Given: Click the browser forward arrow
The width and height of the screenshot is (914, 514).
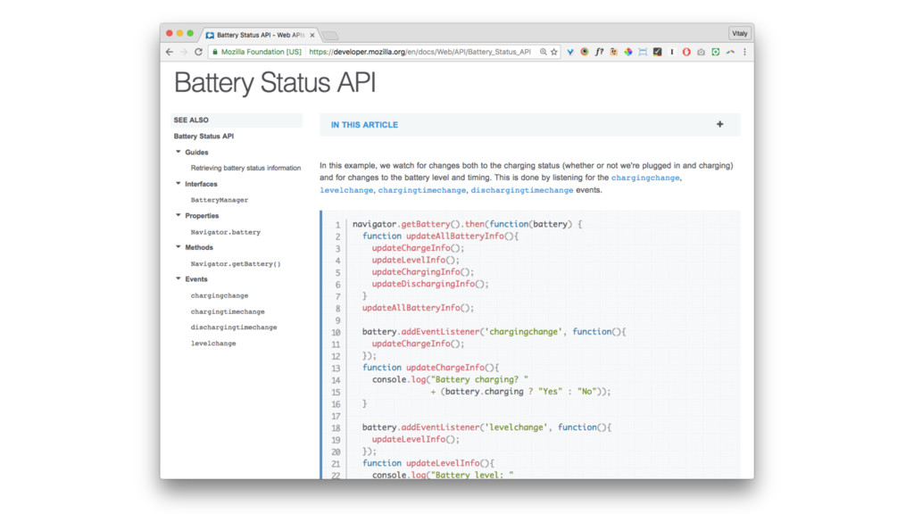Looking at the screenshot, I should (x=184, y=52).
